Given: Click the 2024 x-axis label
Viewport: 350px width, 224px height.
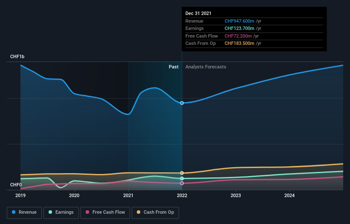Looking at the screenshot, I should (x=289, y=196).
